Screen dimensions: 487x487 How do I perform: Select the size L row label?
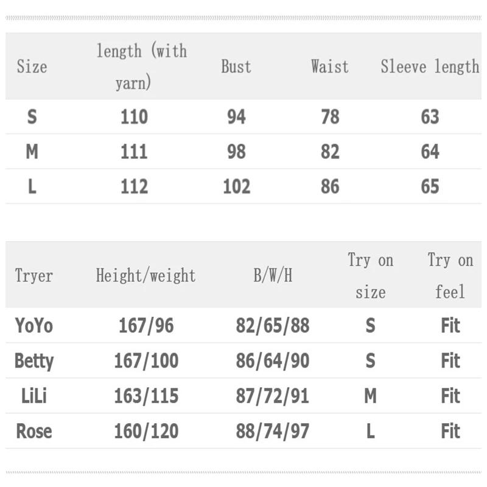pos(32,186)
